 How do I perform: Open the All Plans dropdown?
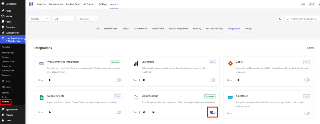pos(39,19)
